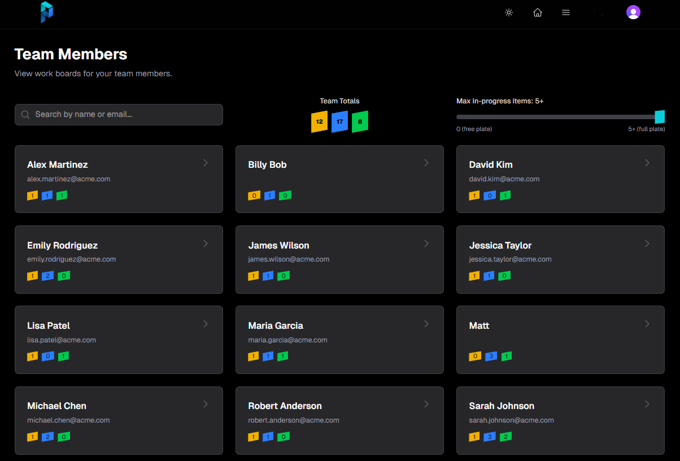The image size is (680, 461).
Task: Click Maria Garcia's green badge showing 1
Action: pyautogui.click(x=283, y=356)
